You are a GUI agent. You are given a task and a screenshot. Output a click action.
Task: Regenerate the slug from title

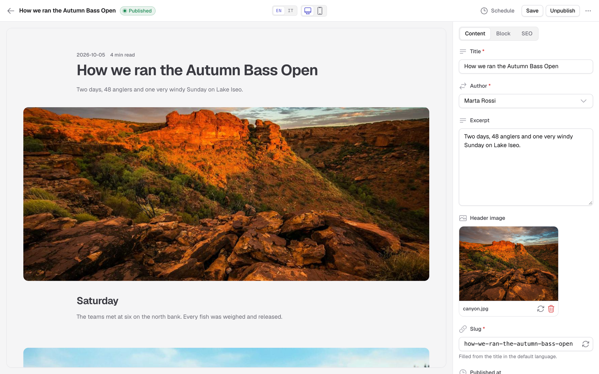[586, 344]
